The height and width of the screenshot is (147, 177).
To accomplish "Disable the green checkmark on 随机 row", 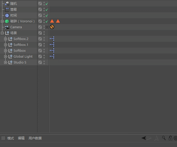I will point(47,4).
